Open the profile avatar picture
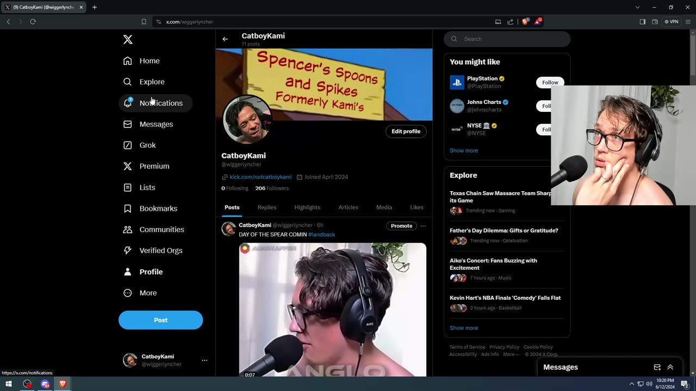Viewport: 696px width, 391px height. (x=246, y=120)
